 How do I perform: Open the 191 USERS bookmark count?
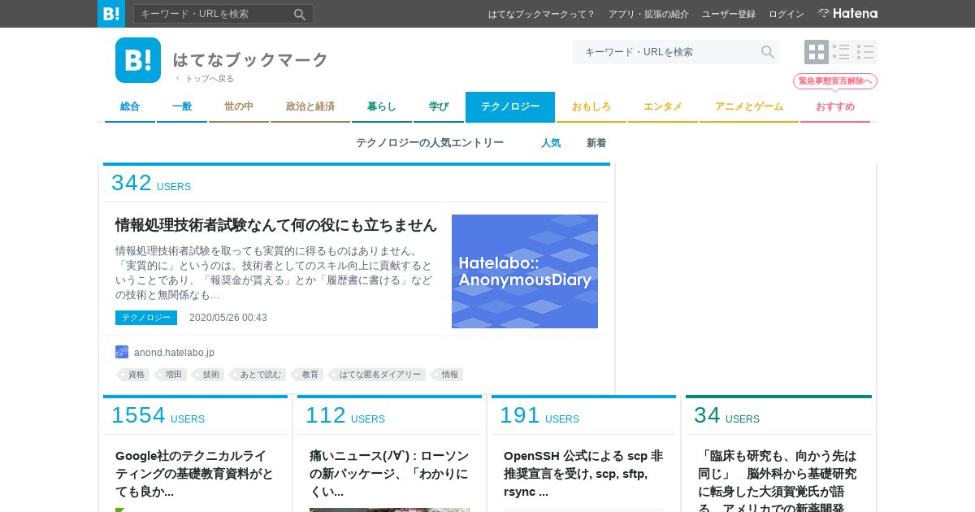(x=539, y=416)
